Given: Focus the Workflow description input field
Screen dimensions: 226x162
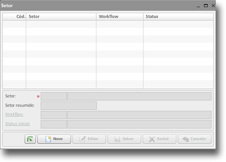Looking at the screenshot, I should pyautogui.click(x=139, y=115).
